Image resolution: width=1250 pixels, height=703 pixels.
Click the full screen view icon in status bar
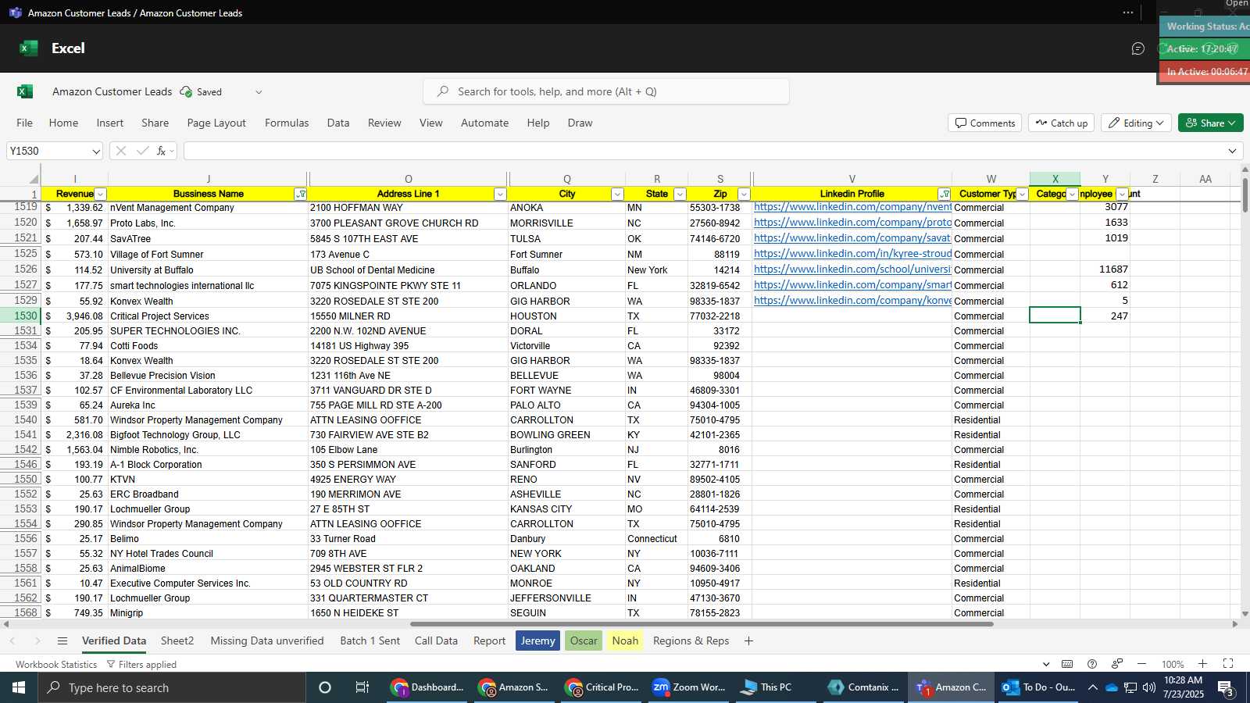click(x=1228, y=664)
